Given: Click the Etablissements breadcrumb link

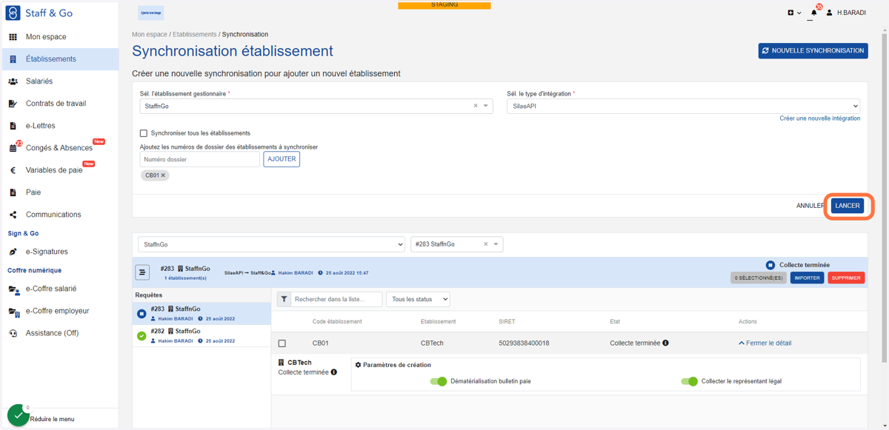Looking at the screenshot, I should (195, 34).
